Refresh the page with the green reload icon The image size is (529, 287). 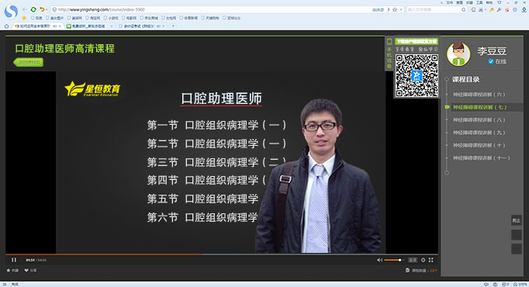click(x=33, y=9)
